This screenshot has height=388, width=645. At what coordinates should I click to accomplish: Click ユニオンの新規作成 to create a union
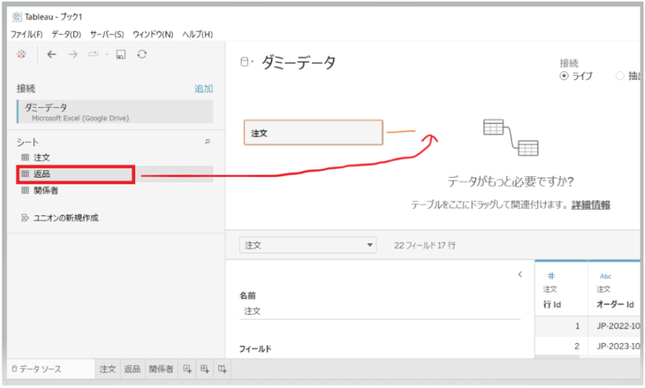[66, 218]
